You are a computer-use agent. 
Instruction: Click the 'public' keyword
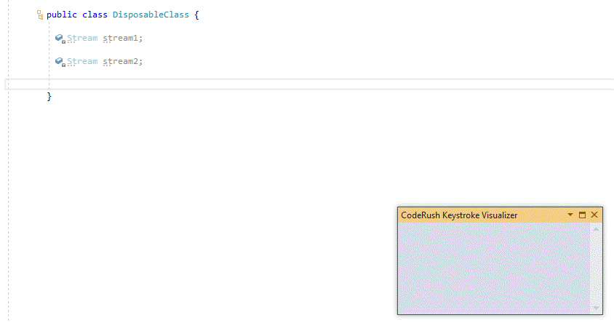[x=62, y=15]
